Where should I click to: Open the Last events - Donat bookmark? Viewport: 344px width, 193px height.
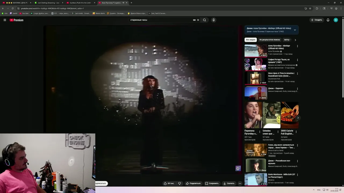[x=81, y=13]
